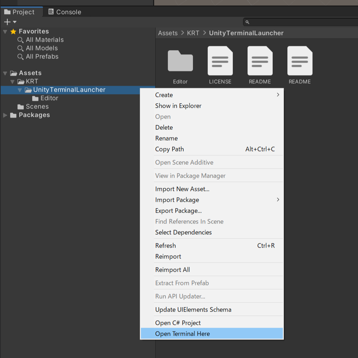The width and height of the screenshot is (358, 358).
Task: Click the plus icon to add asset
Action: pos(7,22)
